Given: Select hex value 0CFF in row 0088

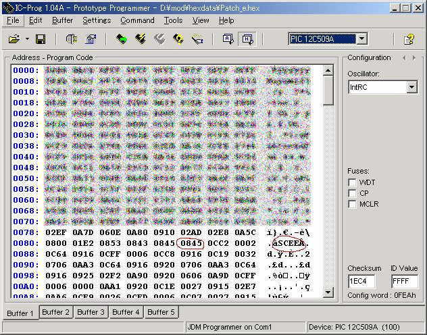Looking at the screenshot, I should tap(109, 254).
